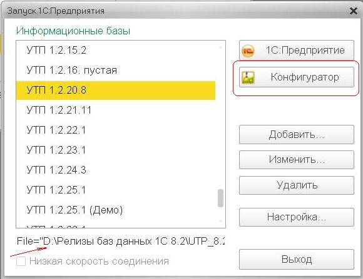Click the File path text below list
The height and width of the screenshot is (279, 363).
point(121,242)
